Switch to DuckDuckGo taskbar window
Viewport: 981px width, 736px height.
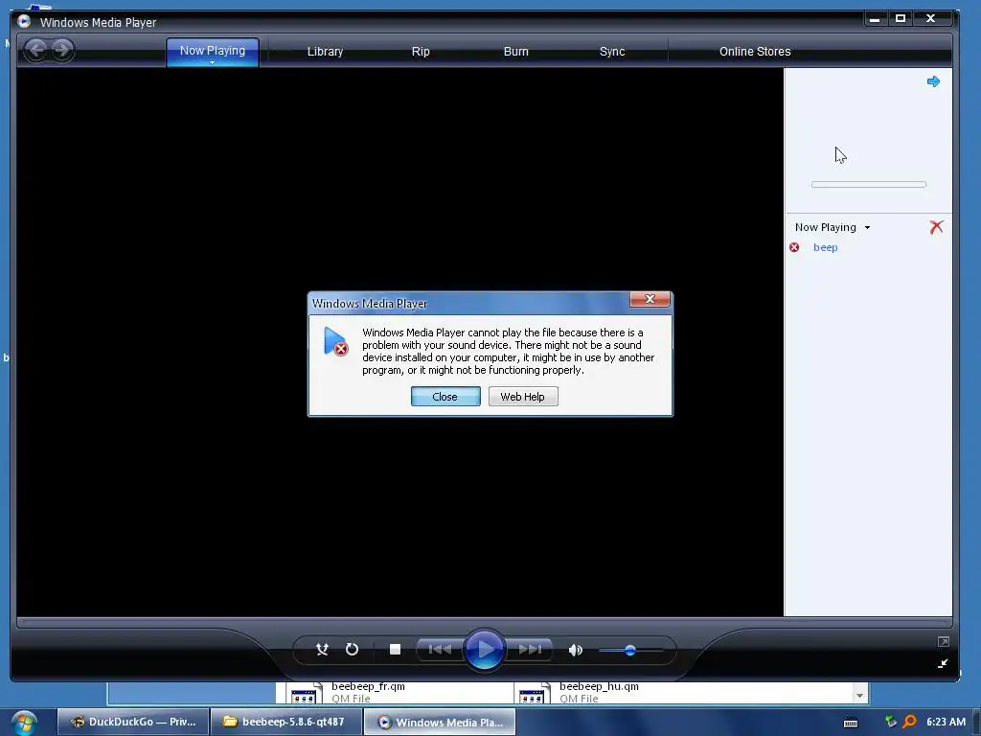click(133, 722)
